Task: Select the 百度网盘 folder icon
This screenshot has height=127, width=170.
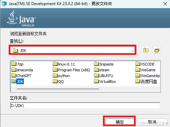Action: click(138, 81)
